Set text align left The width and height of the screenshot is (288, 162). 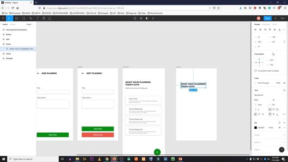256,114
